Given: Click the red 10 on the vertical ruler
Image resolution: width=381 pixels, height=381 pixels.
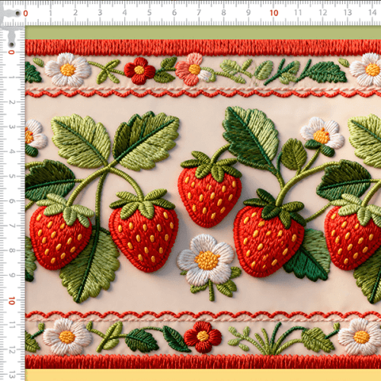Looking at the screenshot, I should (x=11, y=301).
